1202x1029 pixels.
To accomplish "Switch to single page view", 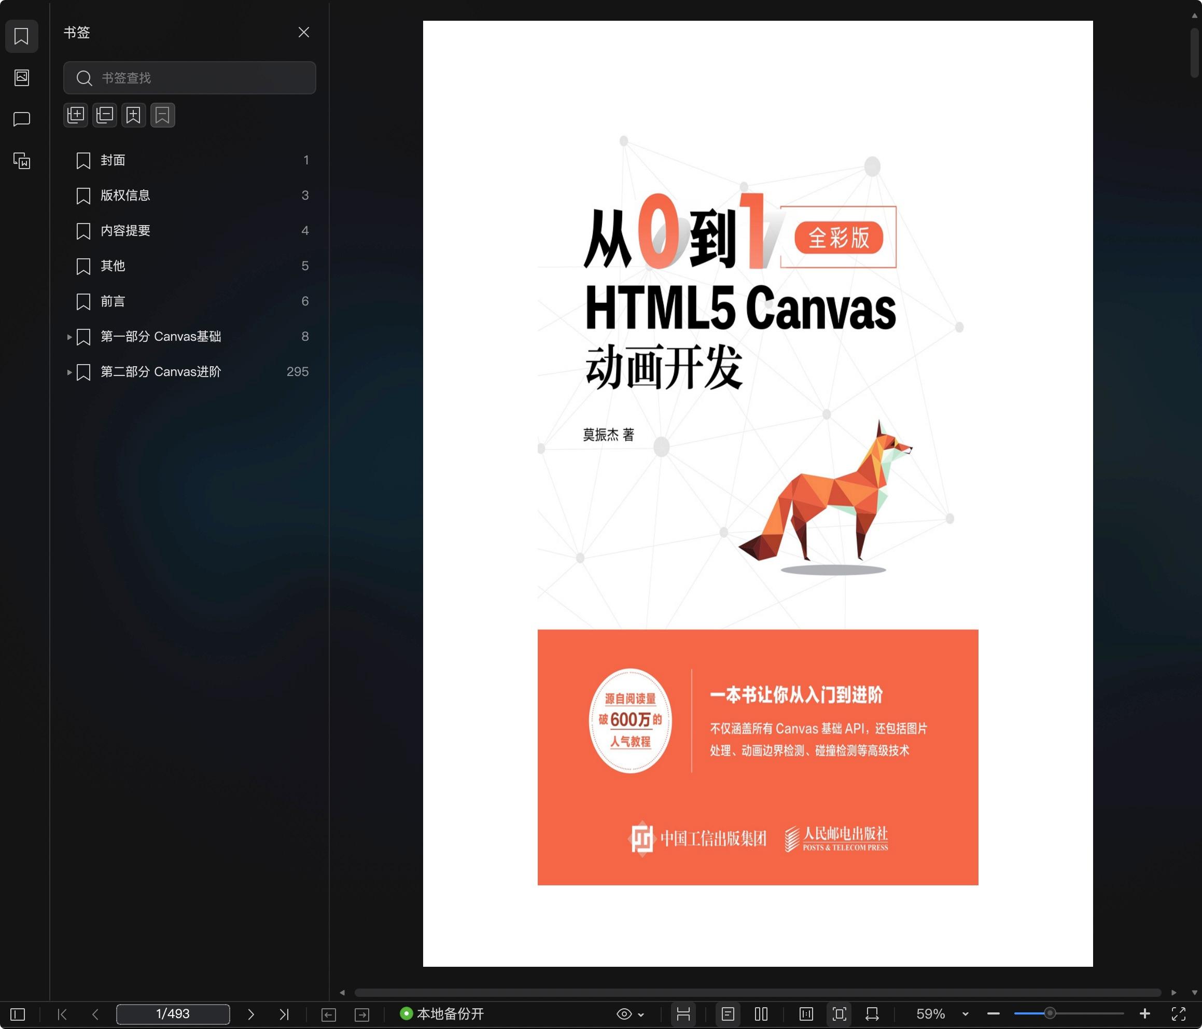I will 728,1014.
